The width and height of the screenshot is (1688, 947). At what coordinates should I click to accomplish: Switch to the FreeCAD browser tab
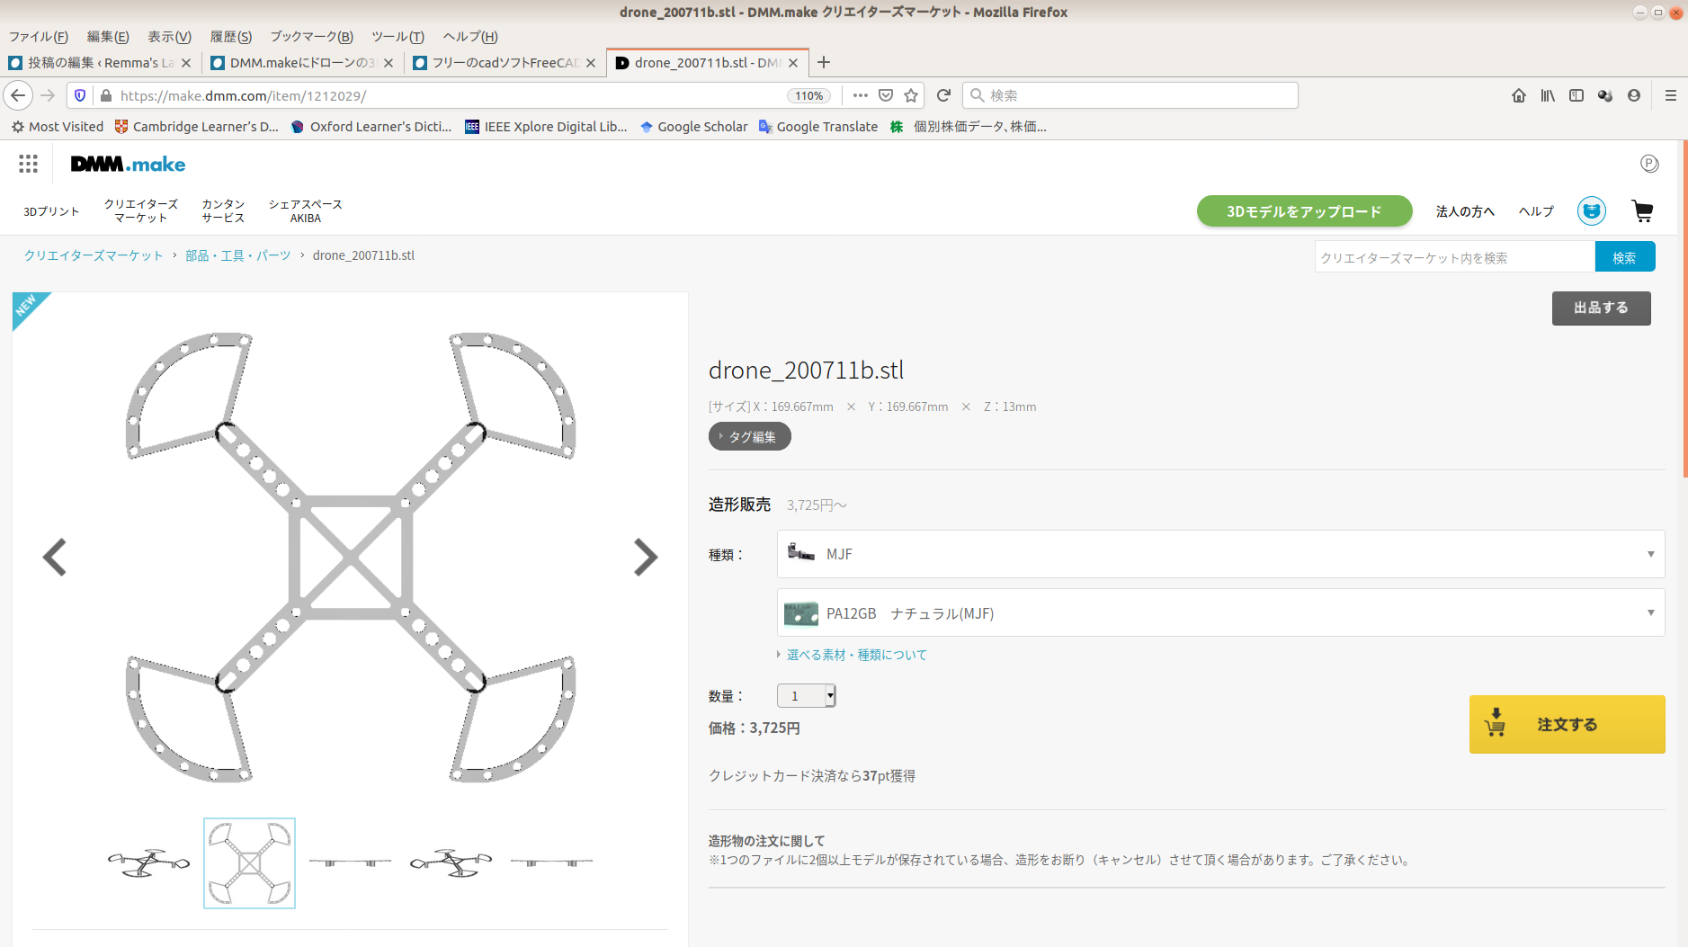504,63
